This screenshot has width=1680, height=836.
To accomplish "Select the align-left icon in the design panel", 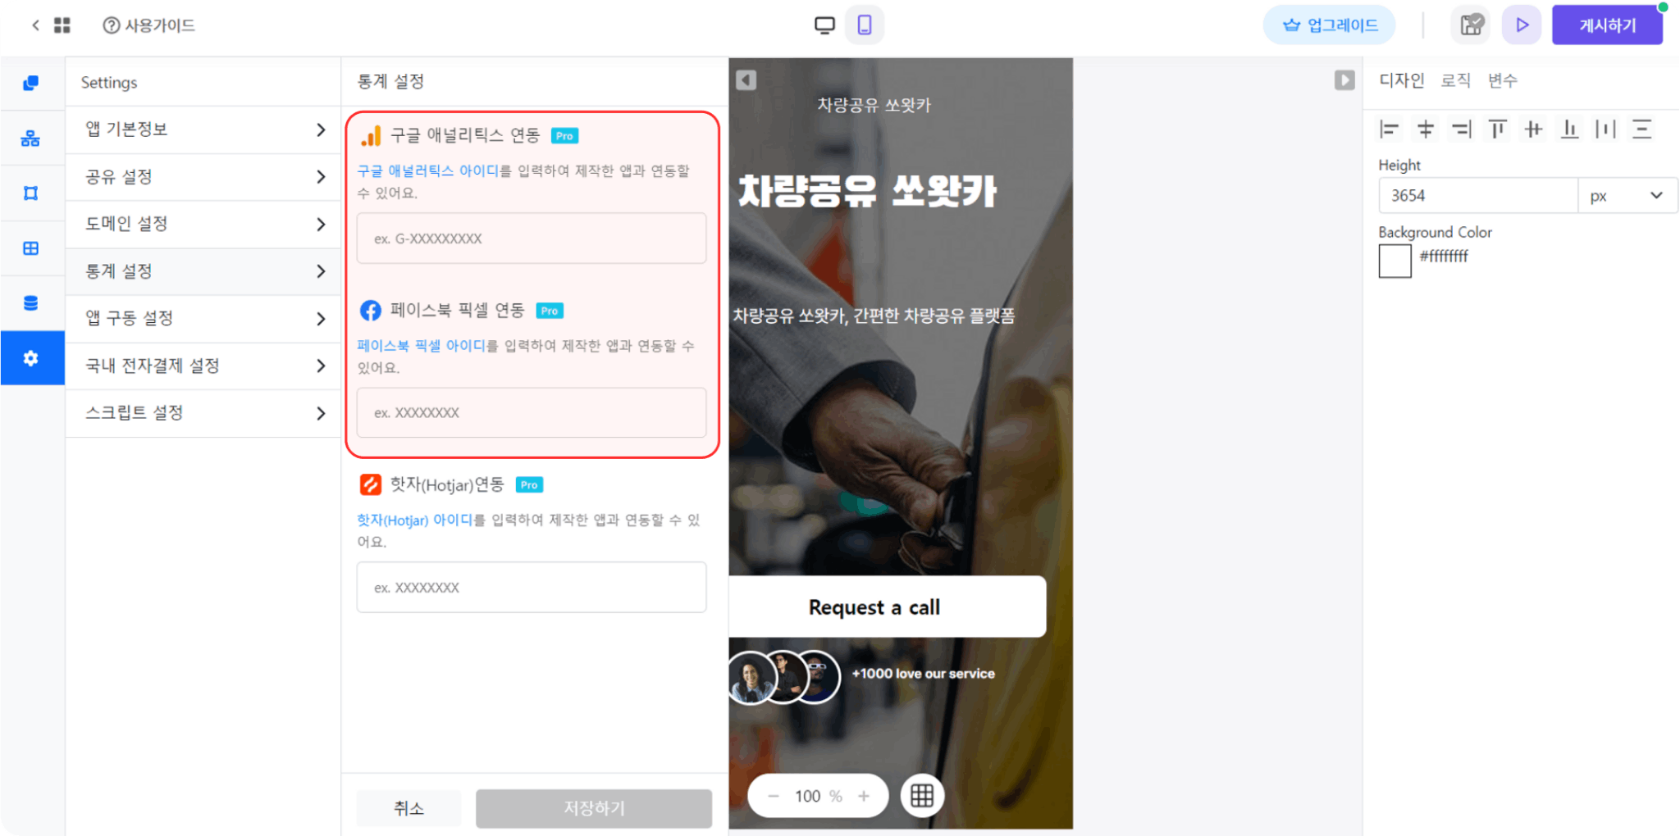I will pyautogui.click(x=1390, y=129).
